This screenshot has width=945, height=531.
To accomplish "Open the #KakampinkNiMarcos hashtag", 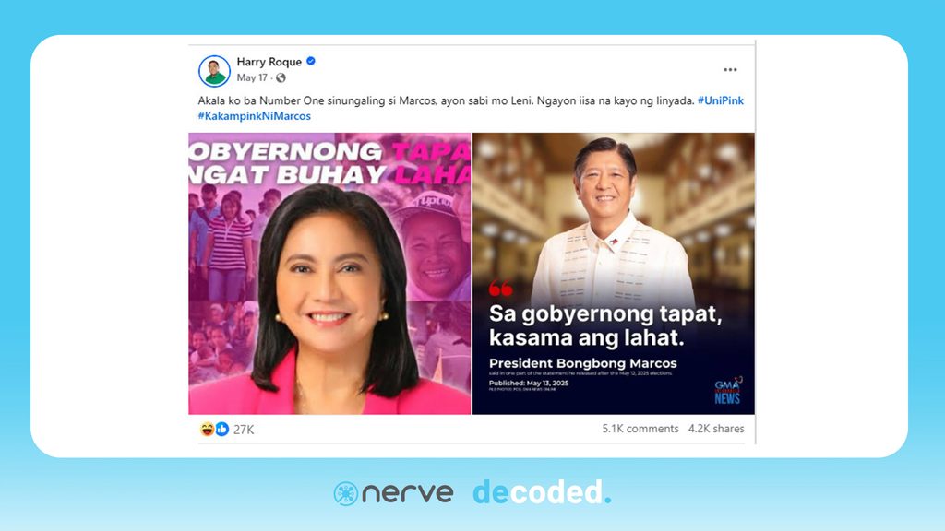I will (255, 115).
